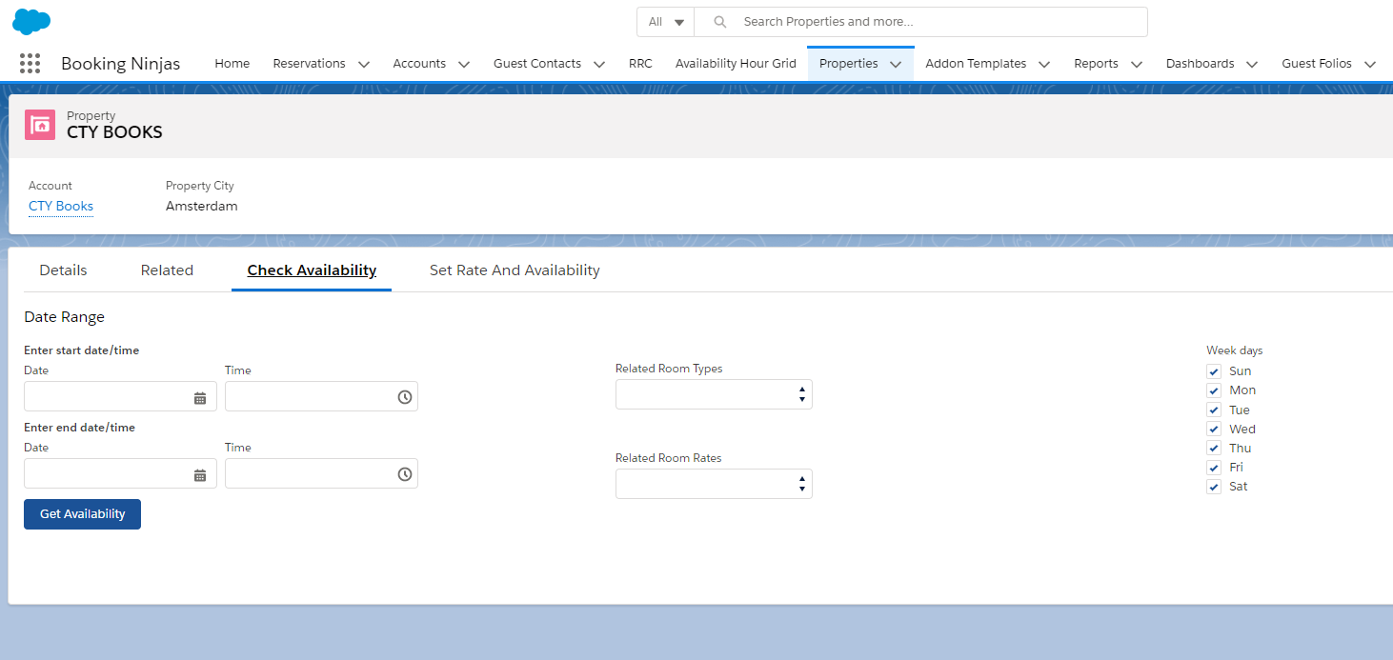Expand the Properties nav chevron

pyautogui.click(x=896, y=65)
